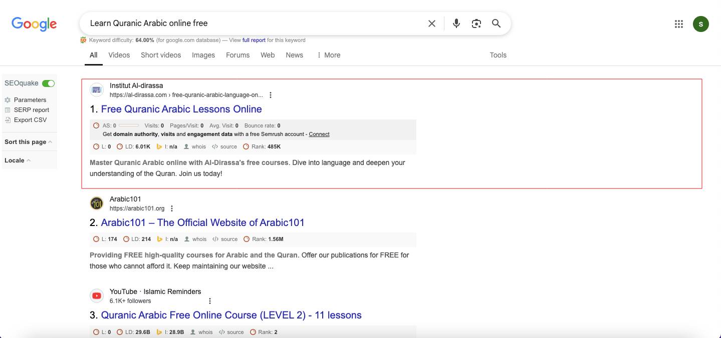Open options menu for YouTube result
The image size is (721, 338).
pyautogui.click(x=210, y=301)
